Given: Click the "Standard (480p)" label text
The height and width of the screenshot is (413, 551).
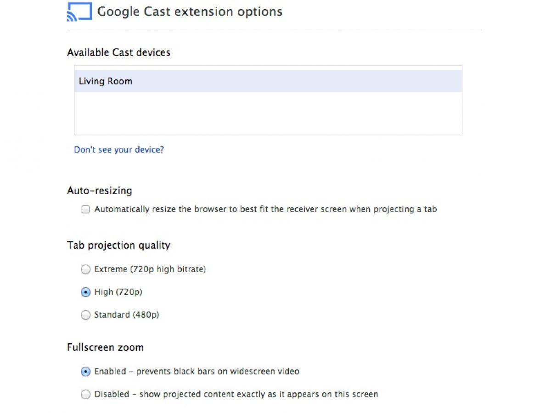Looking at the screenshot, I should (x=126, y=315).
